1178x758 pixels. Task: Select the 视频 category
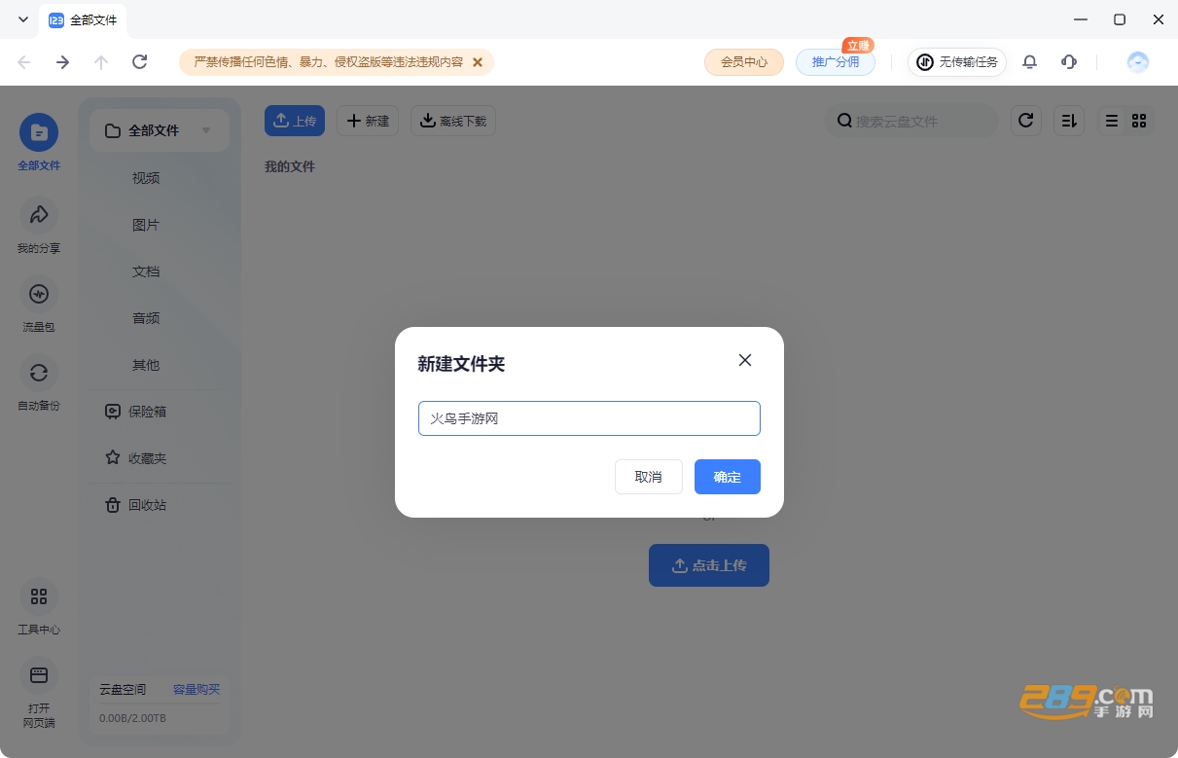[146, 178]
